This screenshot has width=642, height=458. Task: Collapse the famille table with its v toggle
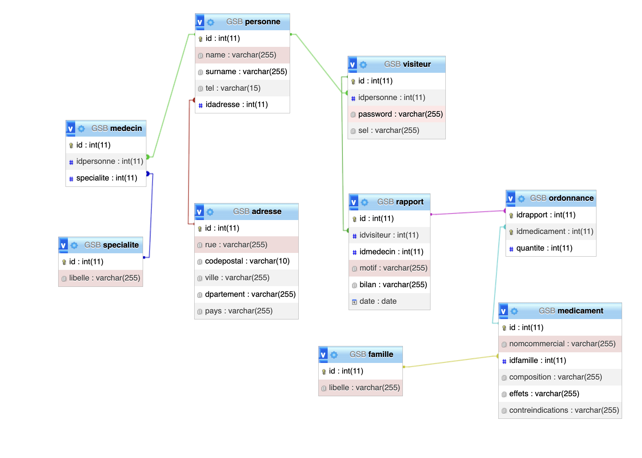(x=323, y=355)
